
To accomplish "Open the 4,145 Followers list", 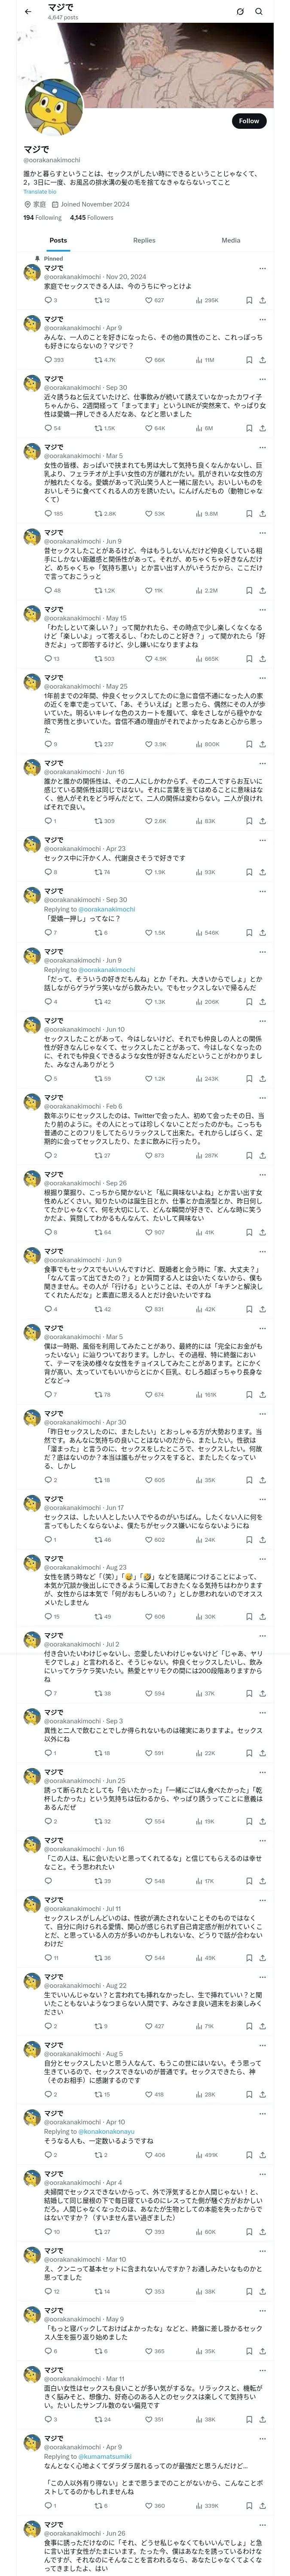I will pyautogui.click(x=91, y=217).
